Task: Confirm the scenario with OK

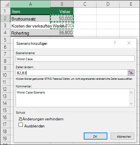Action: pyautogui.click(x=96, y=136)
